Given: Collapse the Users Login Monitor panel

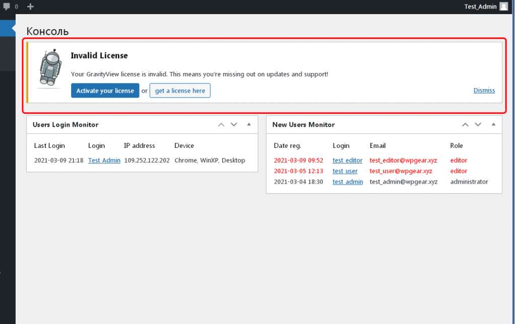Looking at the screenshot, I should (249, 124).
